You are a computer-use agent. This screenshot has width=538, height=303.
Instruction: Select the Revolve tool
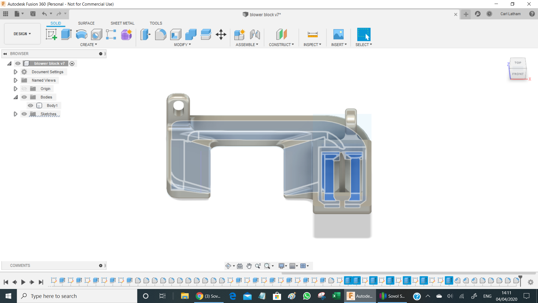click(x=82, y=35)
